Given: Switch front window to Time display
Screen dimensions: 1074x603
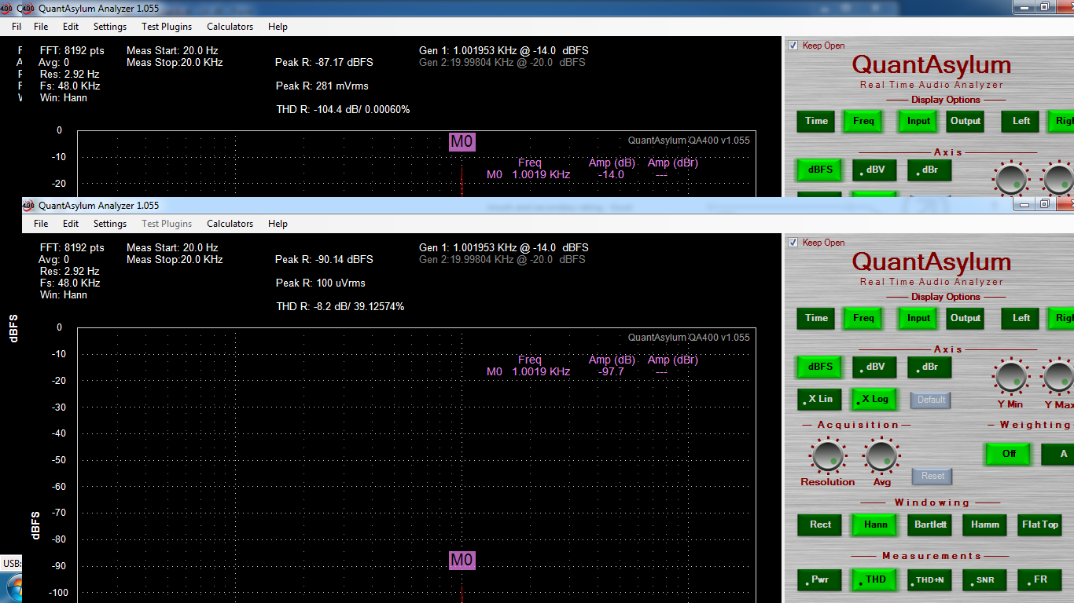Looking at the screenshot, I should click(816, 318).
